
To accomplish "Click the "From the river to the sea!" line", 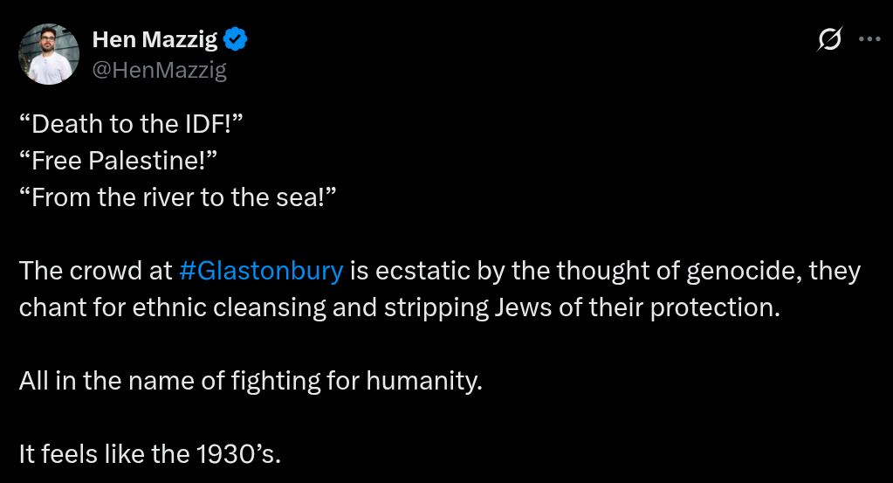I will pos(177,197).
